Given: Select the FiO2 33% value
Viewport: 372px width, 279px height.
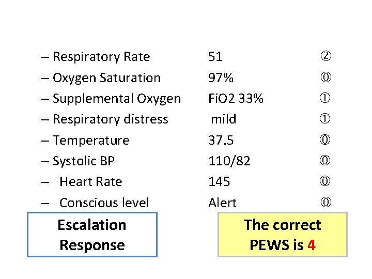Looking at the screenshot, I should pyautogui.click(x=236, y=99).
